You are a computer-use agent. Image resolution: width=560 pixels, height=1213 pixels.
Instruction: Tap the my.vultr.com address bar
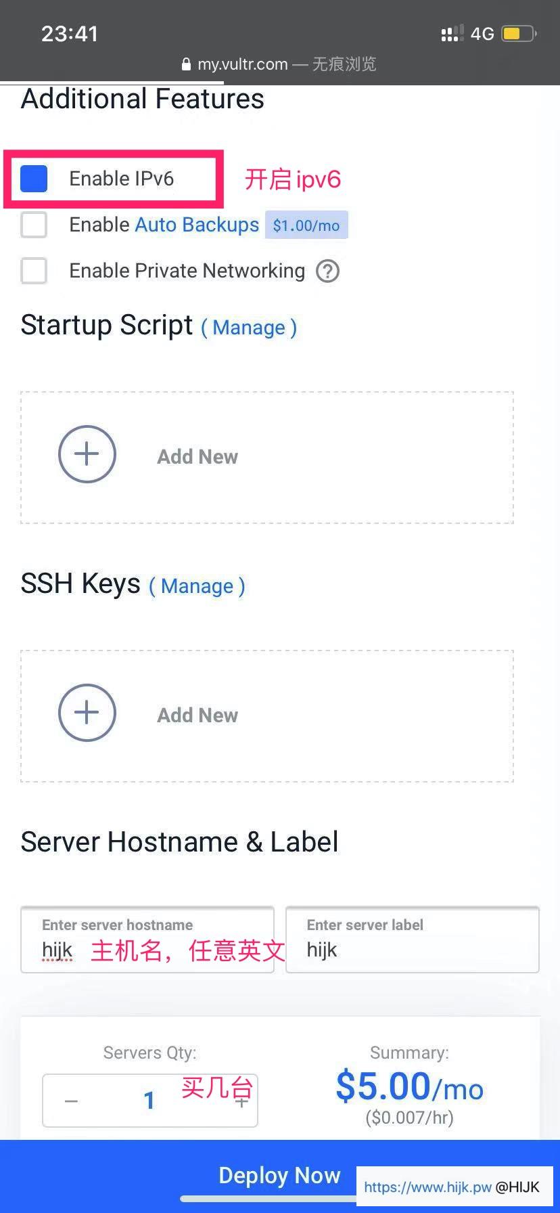[x=280, y=64]
